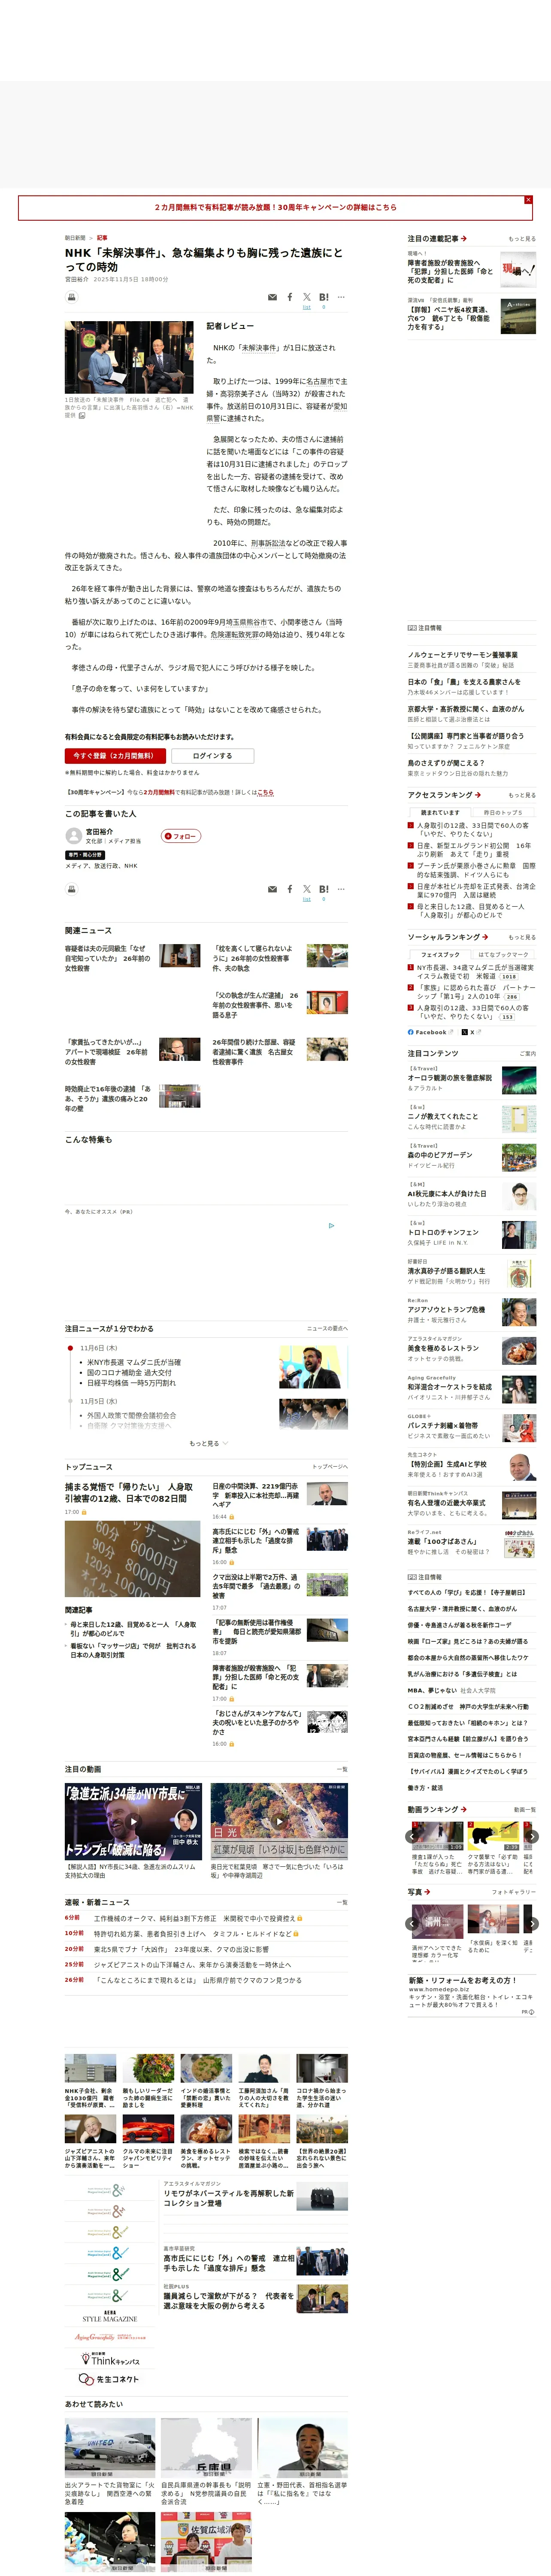The image size is (551, 2576).
Task: Open 注目の動画 一覧 link
Action: click(342, 1769)
